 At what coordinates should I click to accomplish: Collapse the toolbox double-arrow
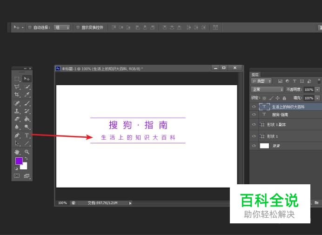(25, 68)
